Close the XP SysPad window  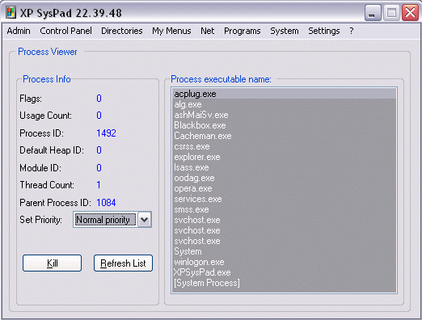pyautogui.click(x=410, y=12)
